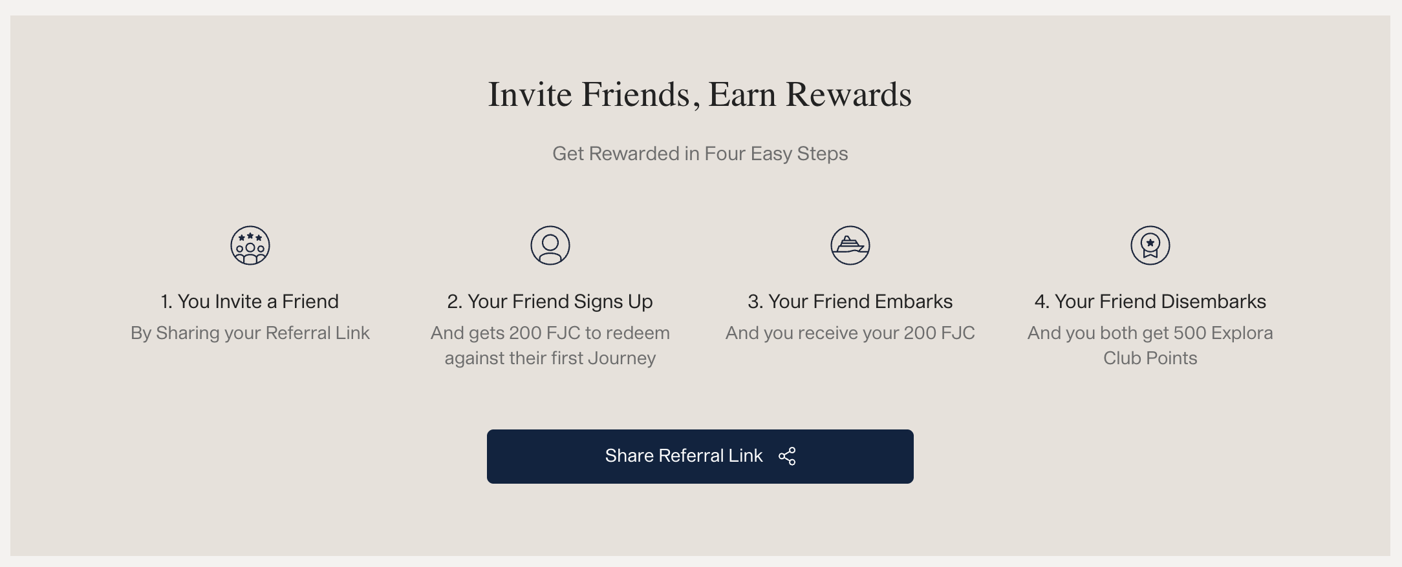
Task: Select the '3. Your Friend Embarks' title
Action: point(850,302)
